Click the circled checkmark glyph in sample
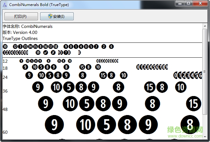The width and height of the screenshot is (210, 142). pos(46,53)
